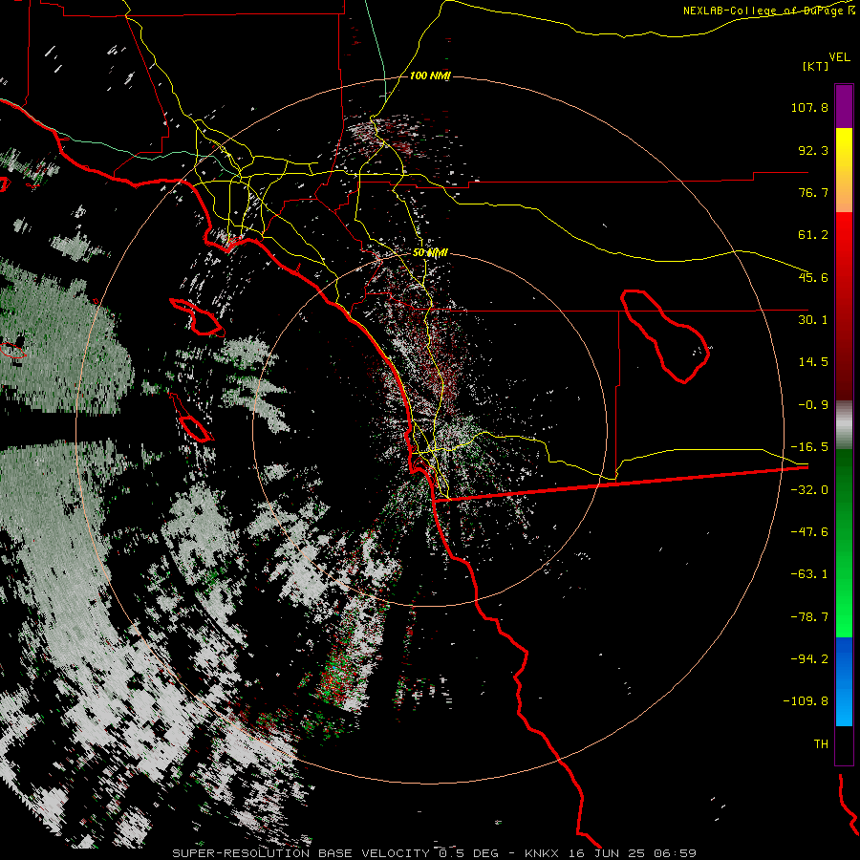Click the -47.6 scale value
This screenshot has height=860, width=860.
[x=809, y=532]
